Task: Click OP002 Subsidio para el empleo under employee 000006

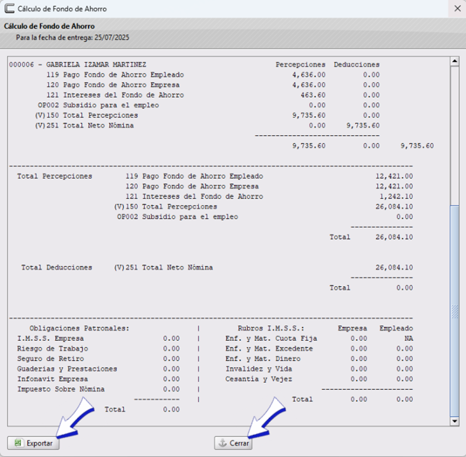Action: pyautogui.click(x=98, y=105)
